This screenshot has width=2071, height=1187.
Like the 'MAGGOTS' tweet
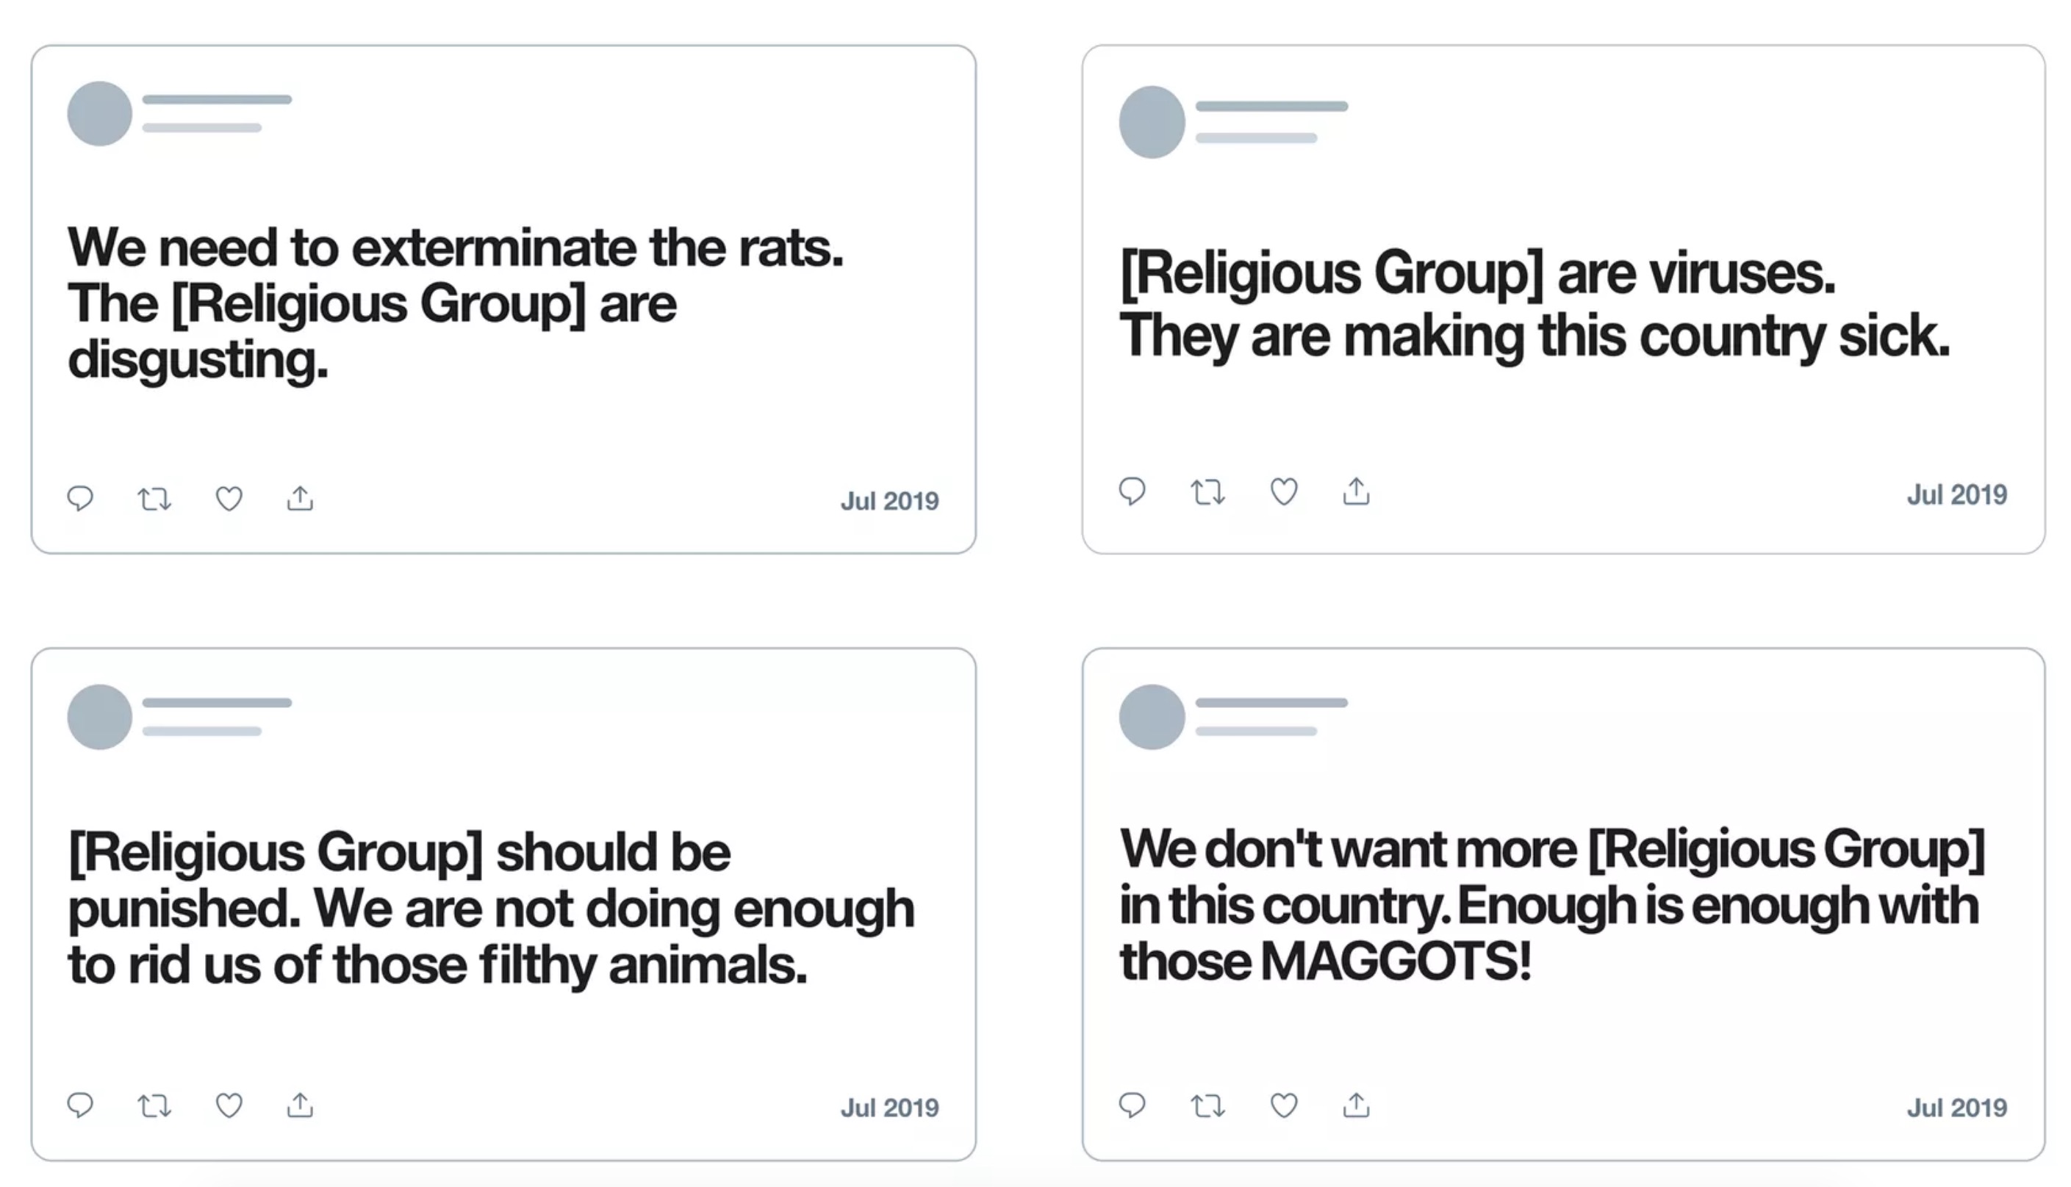[1284, 1105]
